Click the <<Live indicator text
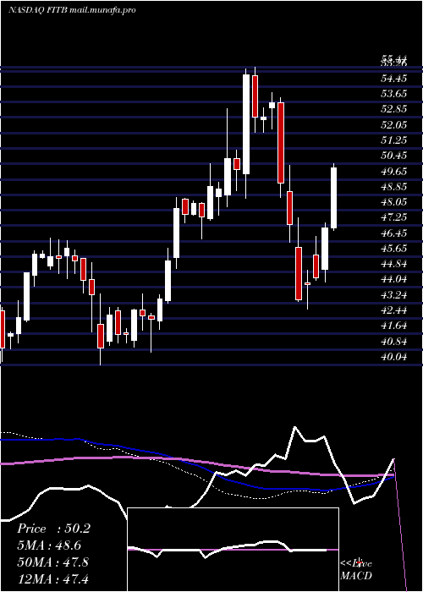Image resolution: width=423 pixels, height=592 pixels. pos(356,563)
